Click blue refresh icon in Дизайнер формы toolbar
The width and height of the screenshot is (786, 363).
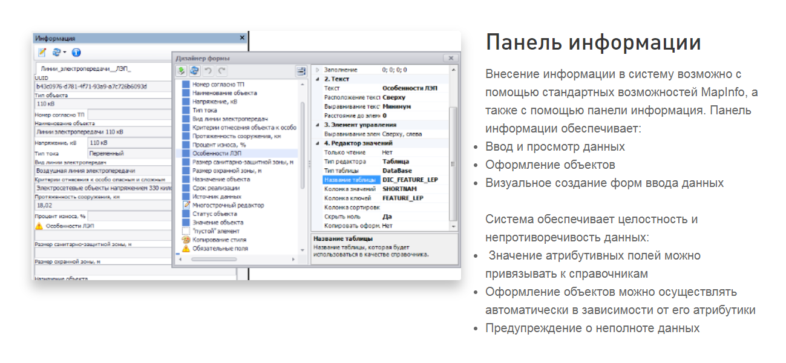point(194,71)
